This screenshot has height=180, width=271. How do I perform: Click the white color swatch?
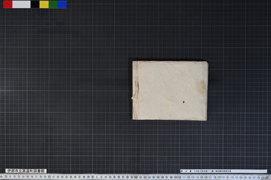[x=21, y=4]
